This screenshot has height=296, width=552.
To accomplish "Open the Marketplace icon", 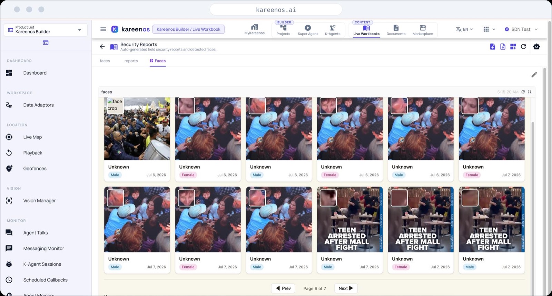I will pyautogui.click(x=423, y=30).
